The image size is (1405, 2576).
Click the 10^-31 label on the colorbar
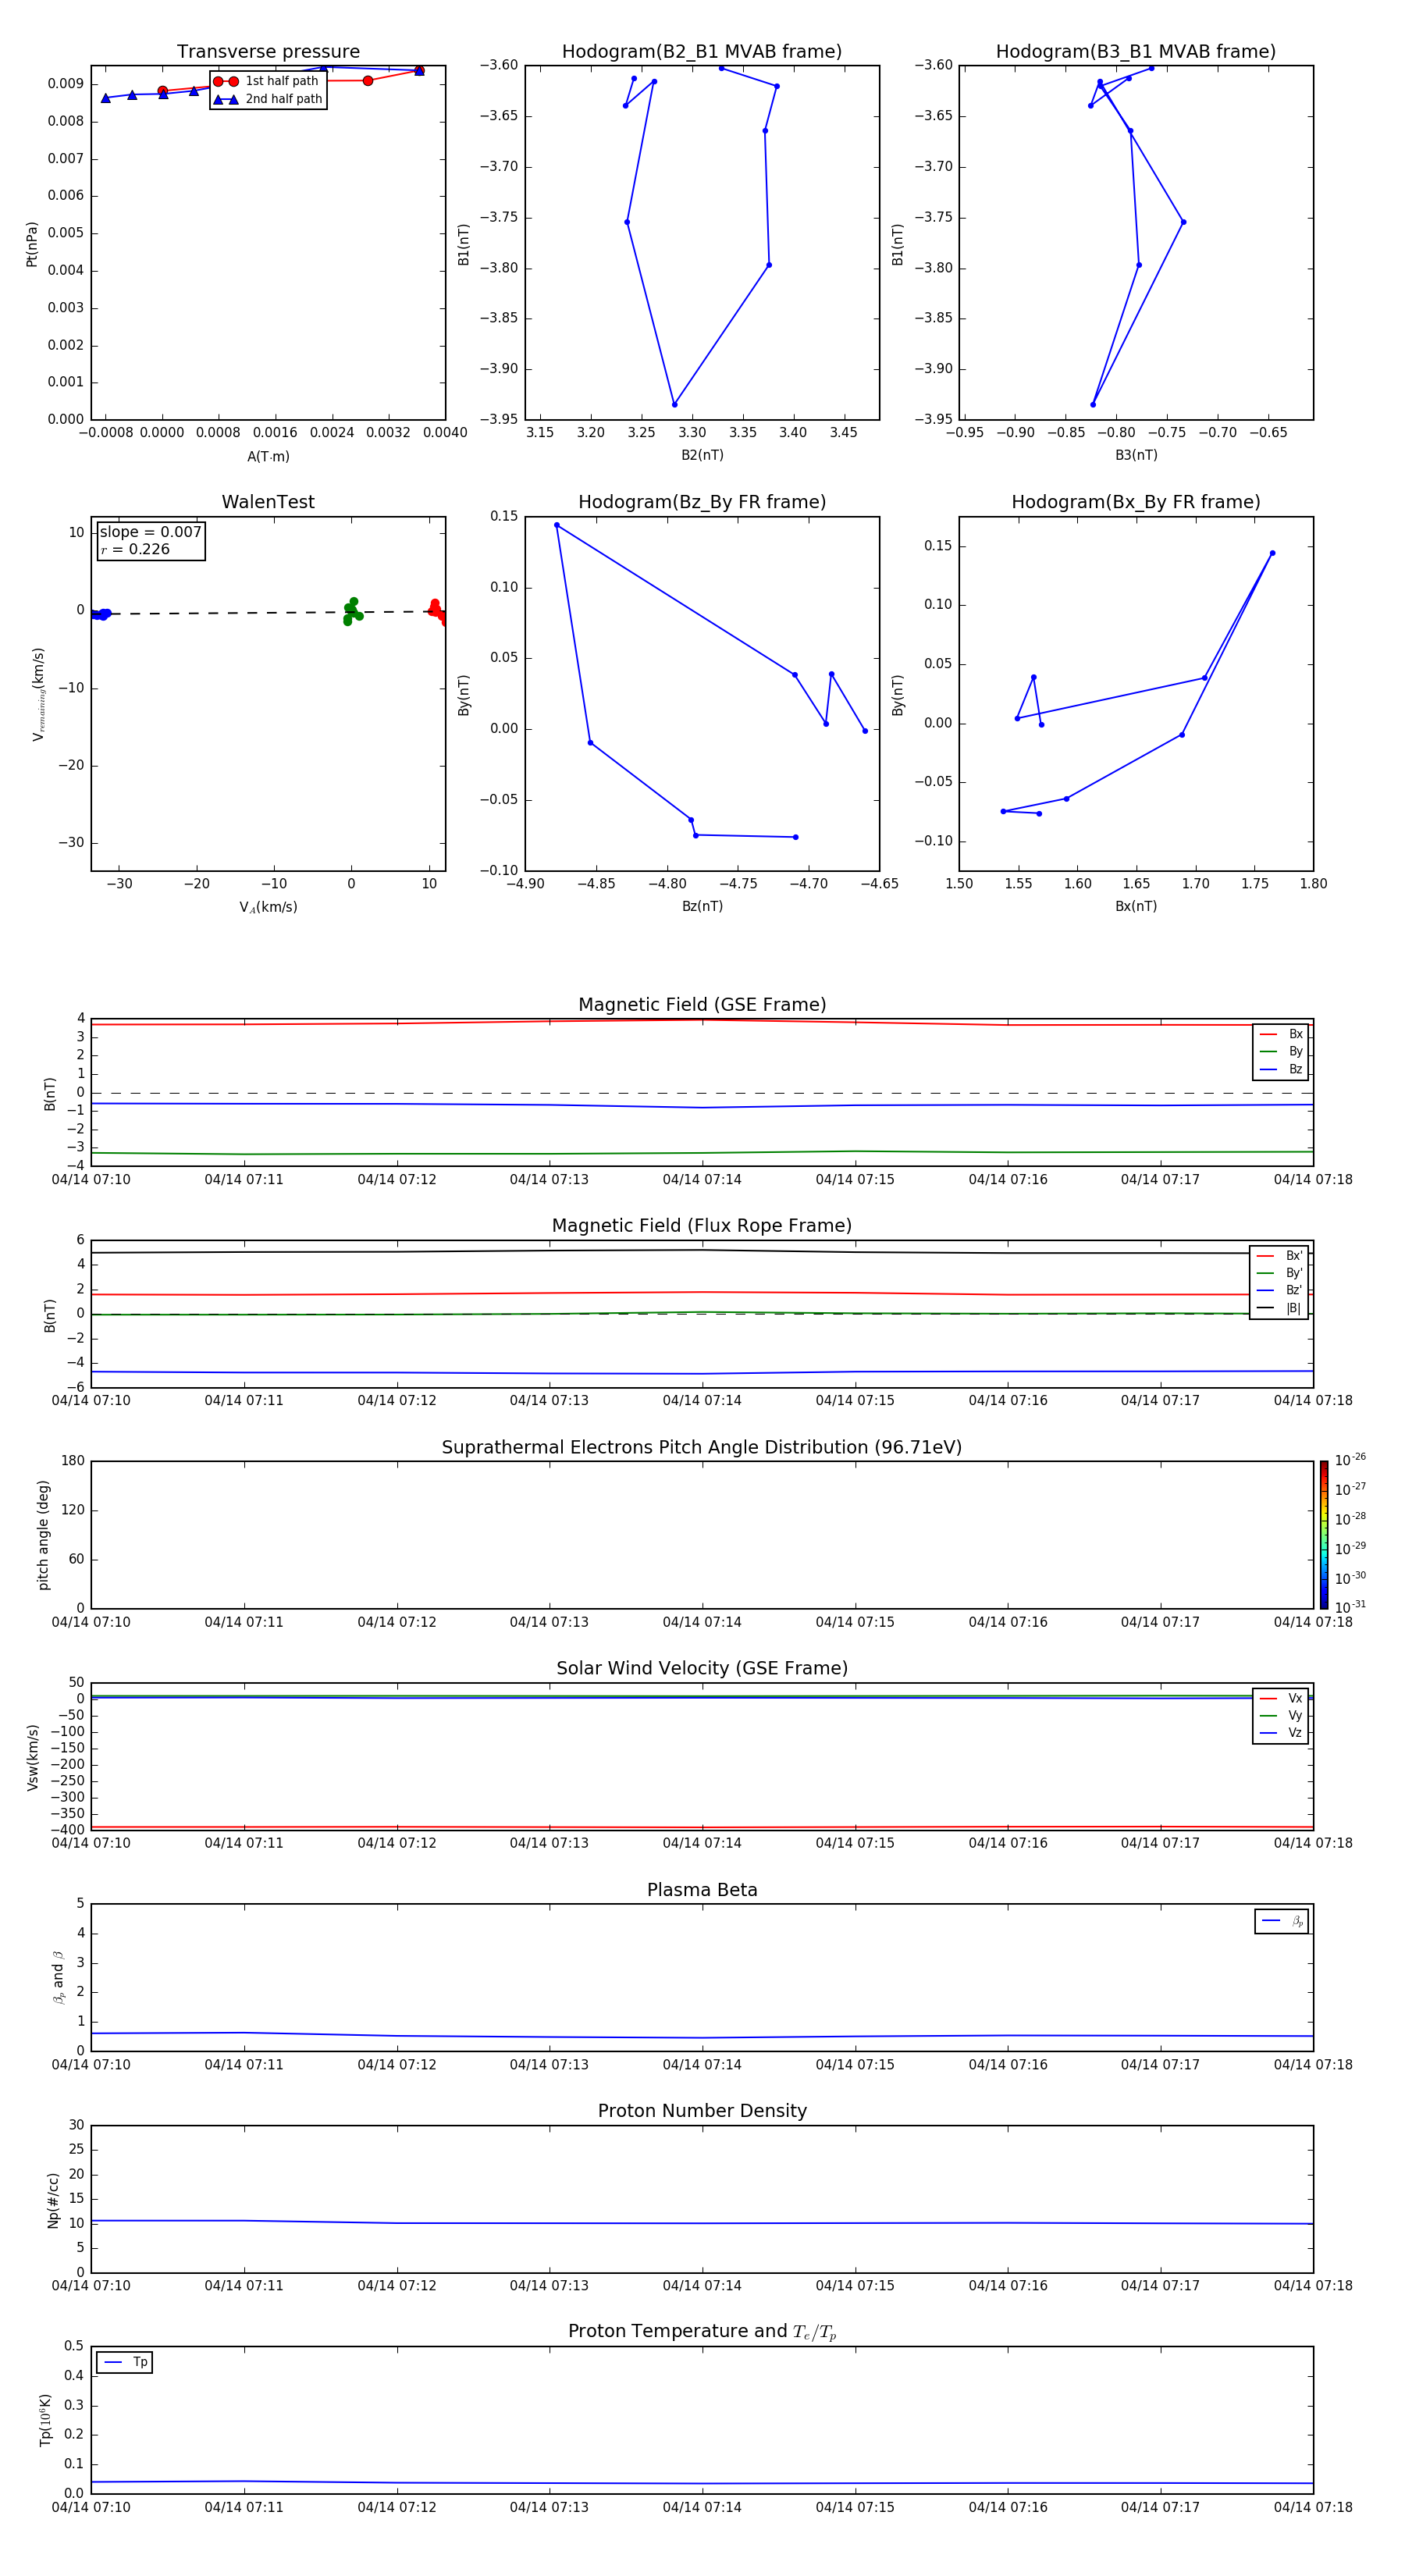tap(1350, 1607)
